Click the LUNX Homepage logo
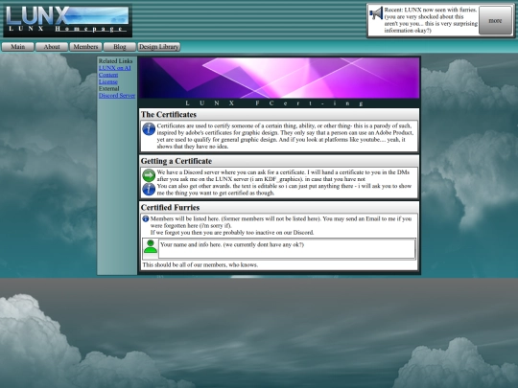This screenshot has height=388, width=518. click(67, 20)
